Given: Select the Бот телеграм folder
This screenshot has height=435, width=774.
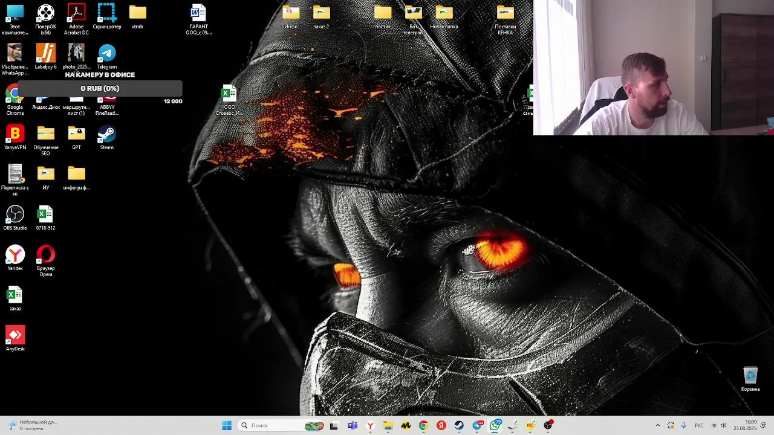Looking at the screenshot, I should click(414, 19).
